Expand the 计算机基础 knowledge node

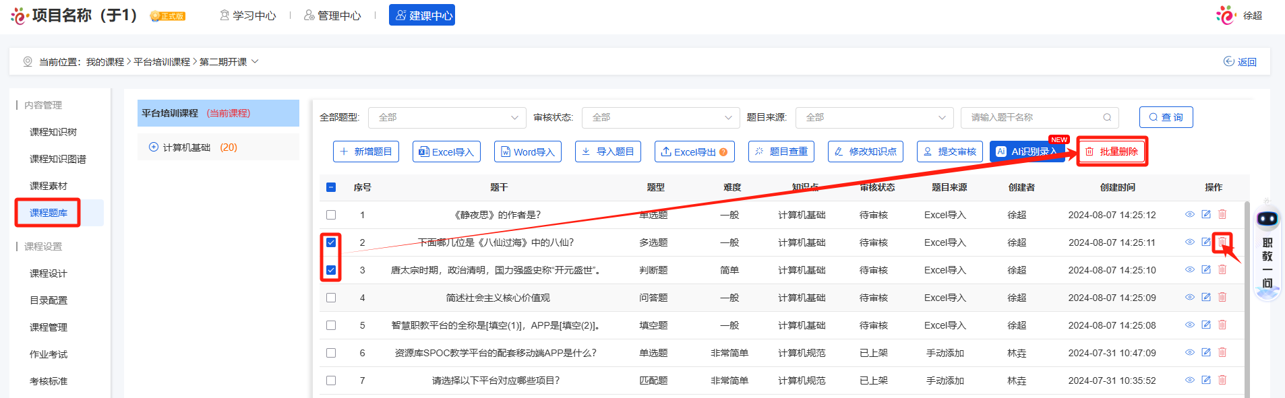click(x=154, y=147)
